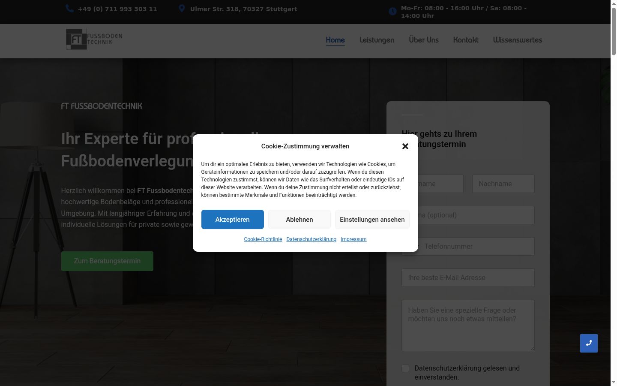This screenshot has width=617, height=386.
Task: Open the Leistungen menu
Action: [x=377, y=40]
